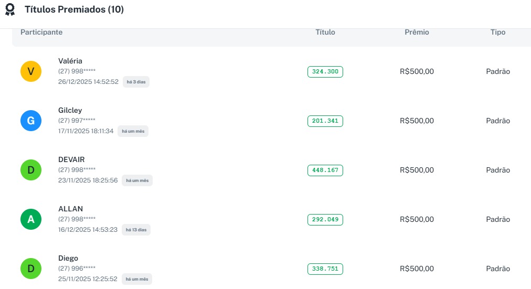Select title number badge 201.341
The height and width of the screenshot is (289, 531).
(x=325, y=121)
